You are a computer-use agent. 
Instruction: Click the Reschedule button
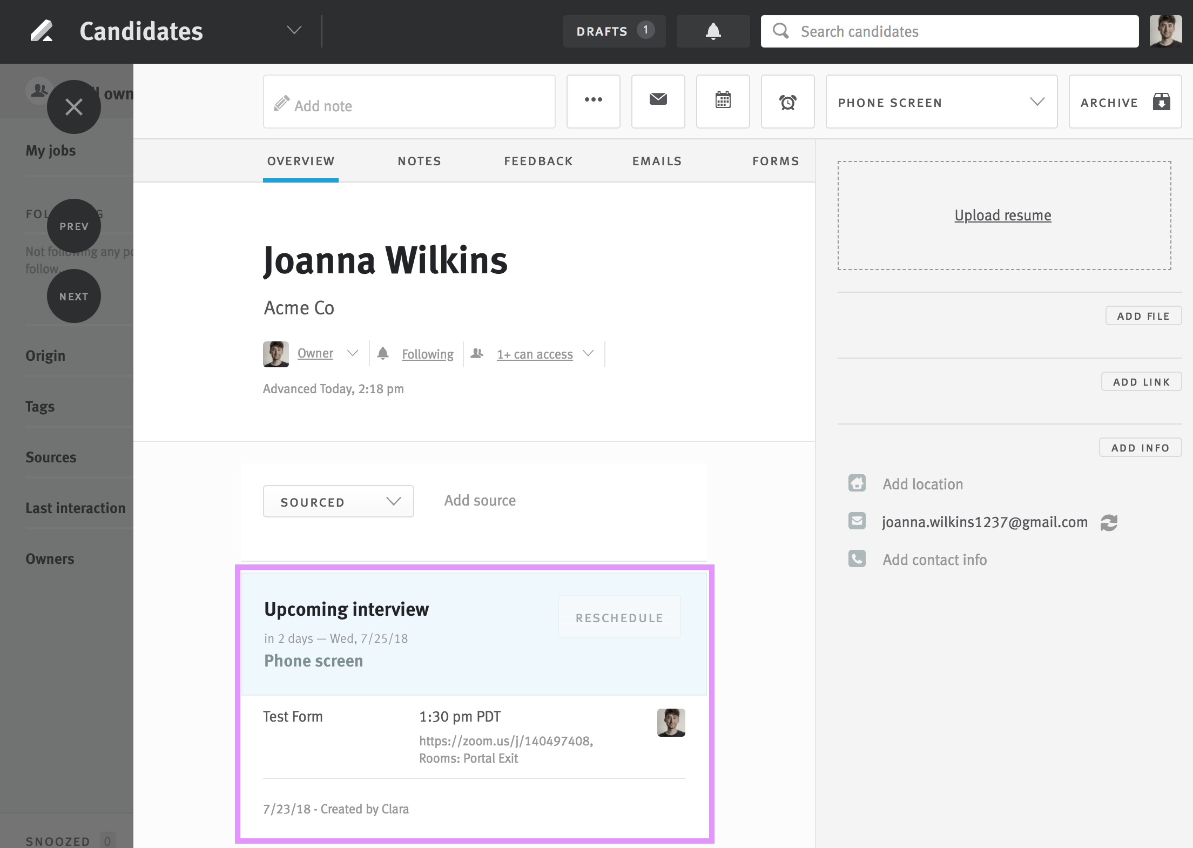[619, 617]
